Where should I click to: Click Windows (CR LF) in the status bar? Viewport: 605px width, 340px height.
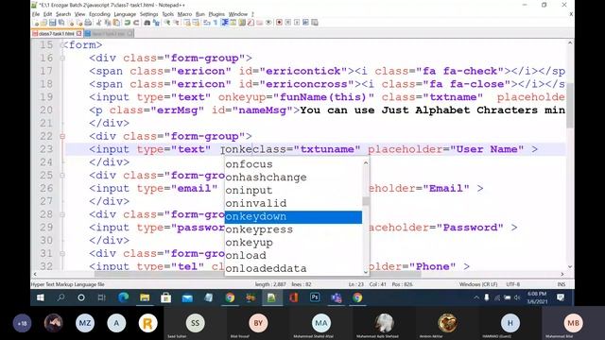tap(478, 284)
